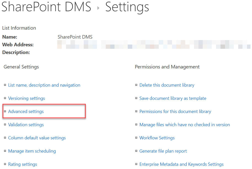Open Rating settings link

tap(22, 164)
